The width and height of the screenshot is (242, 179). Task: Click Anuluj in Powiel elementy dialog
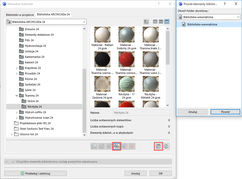pos(193,112)
